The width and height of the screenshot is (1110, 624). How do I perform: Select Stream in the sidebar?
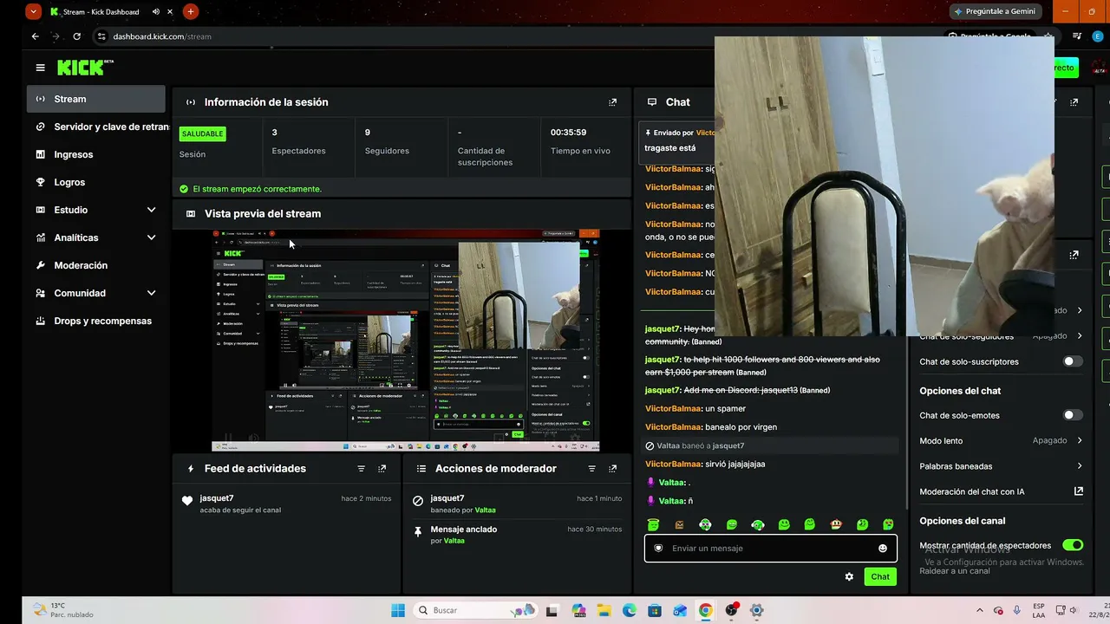(96, 99)
